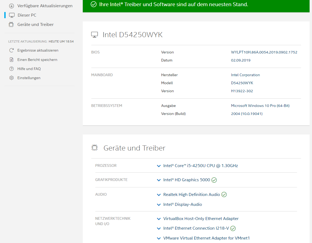Viewport: 312px width, 243px height.
Task: Expand the Realtek High Definition Audio entry
Action: point(159,195)
